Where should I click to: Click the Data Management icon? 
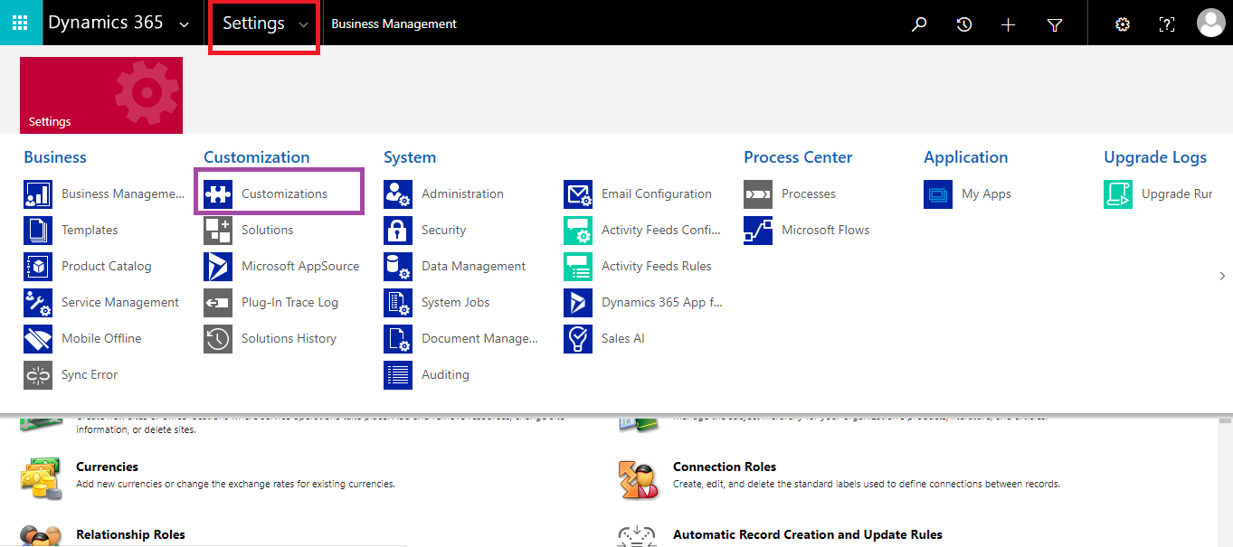click(398, 267)
